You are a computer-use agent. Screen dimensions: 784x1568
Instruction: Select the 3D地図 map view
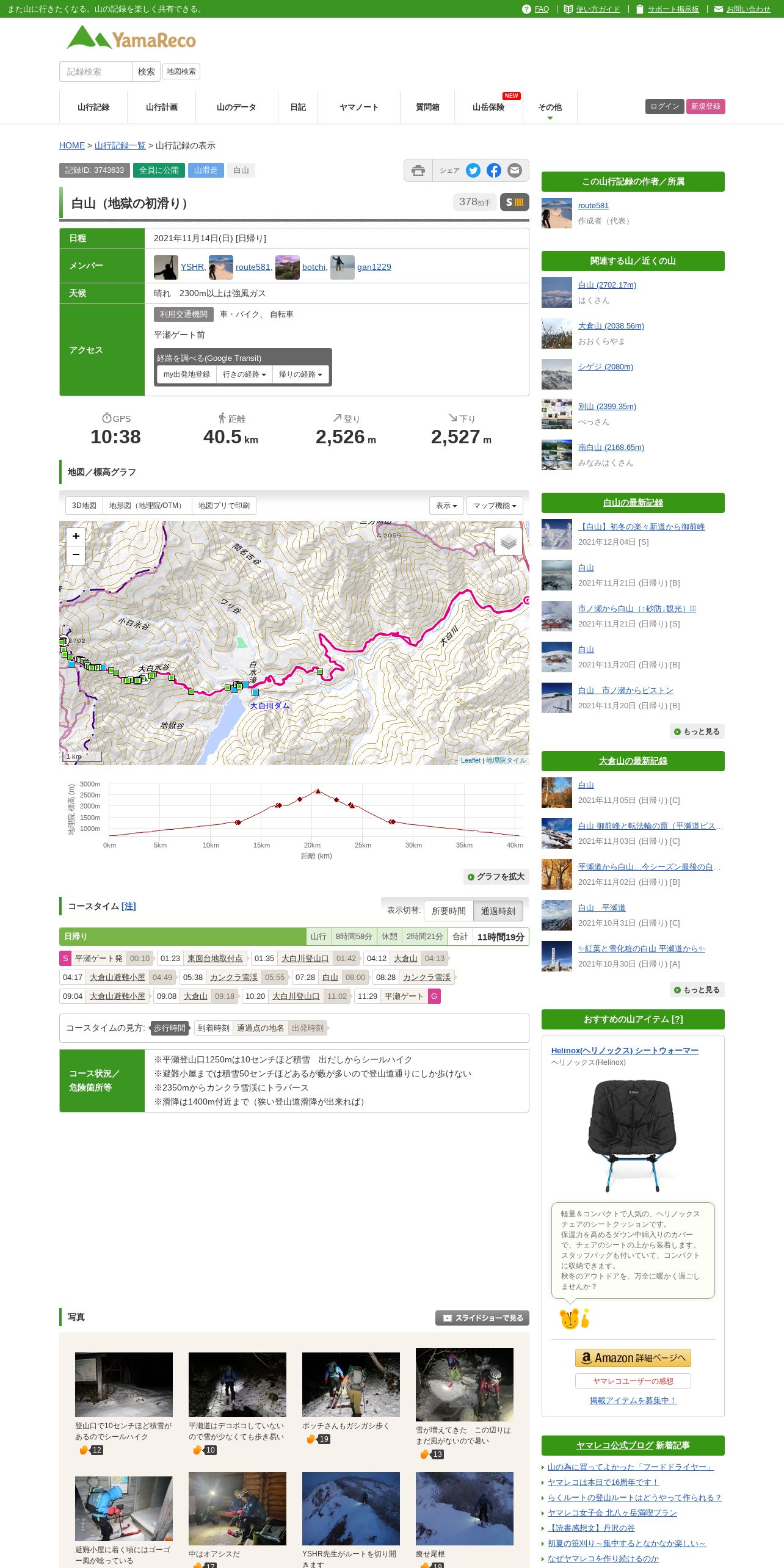(84, 506)
